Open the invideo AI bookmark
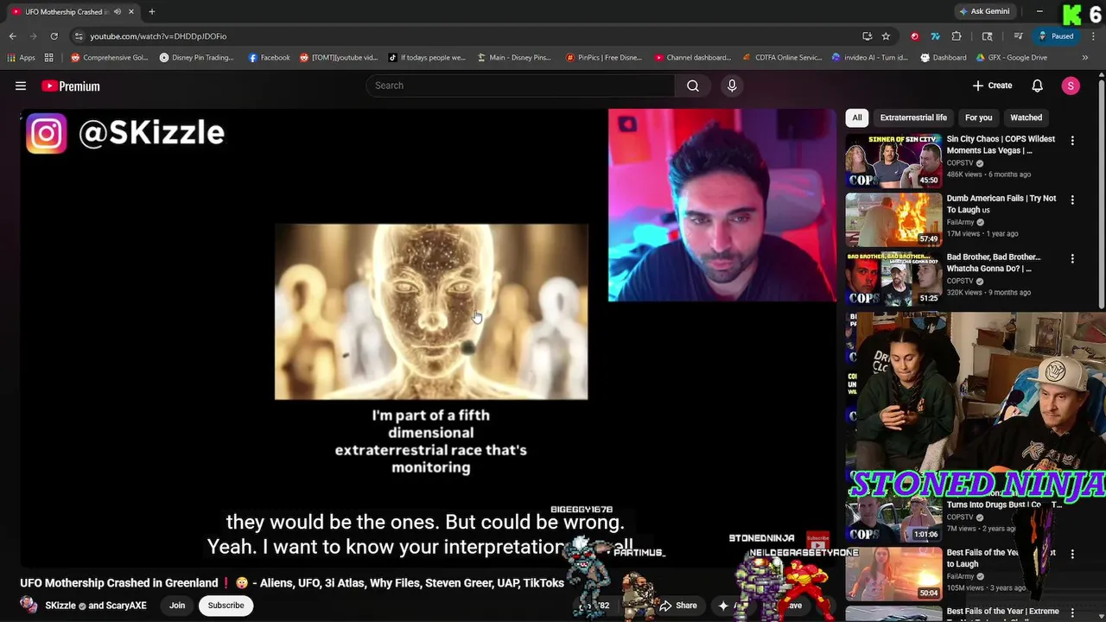 tap(869, 58)
